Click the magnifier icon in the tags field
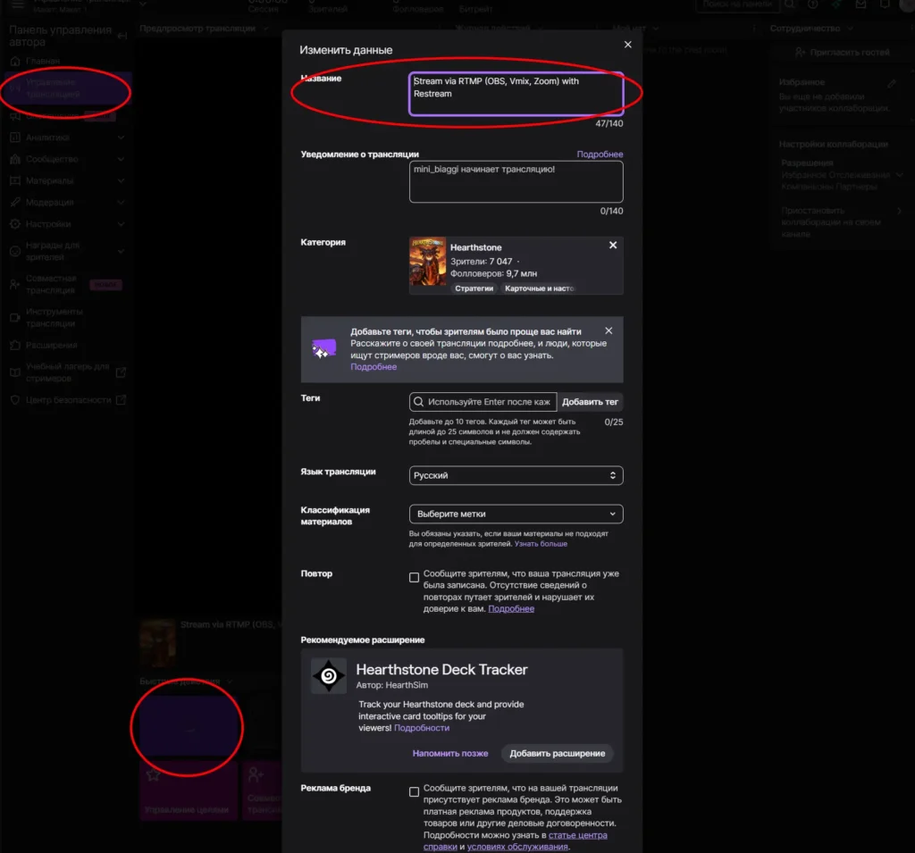The image size is (915, 853). [418, 402]
